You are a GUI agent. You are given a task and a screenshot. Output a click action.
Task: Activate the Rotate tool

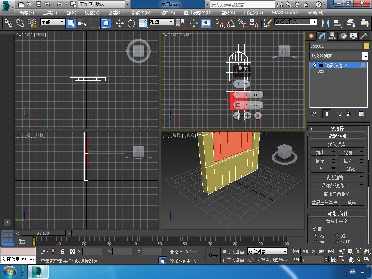click(131, 23)
